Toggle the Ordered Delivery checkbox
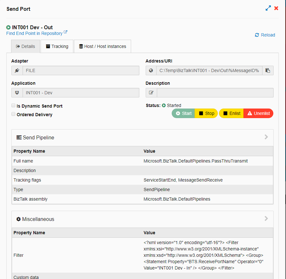 click(13, 114)
